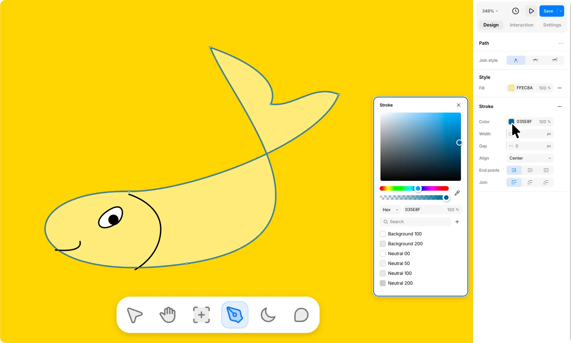Click the preview play button
The width and height of the screenshot is (571, 343).
point(531,11)
